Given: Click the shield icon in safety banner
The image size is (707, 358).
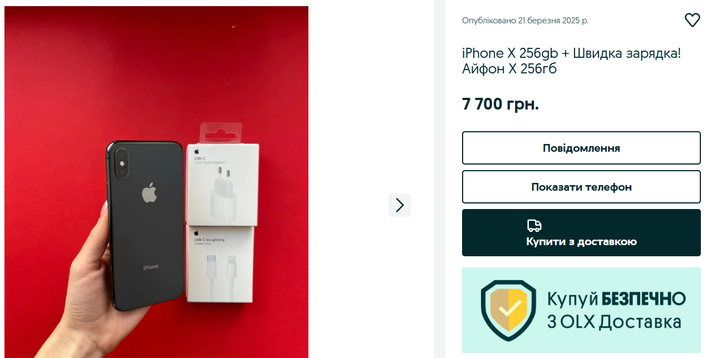Looking at the screenshot, I should [508, 310].
